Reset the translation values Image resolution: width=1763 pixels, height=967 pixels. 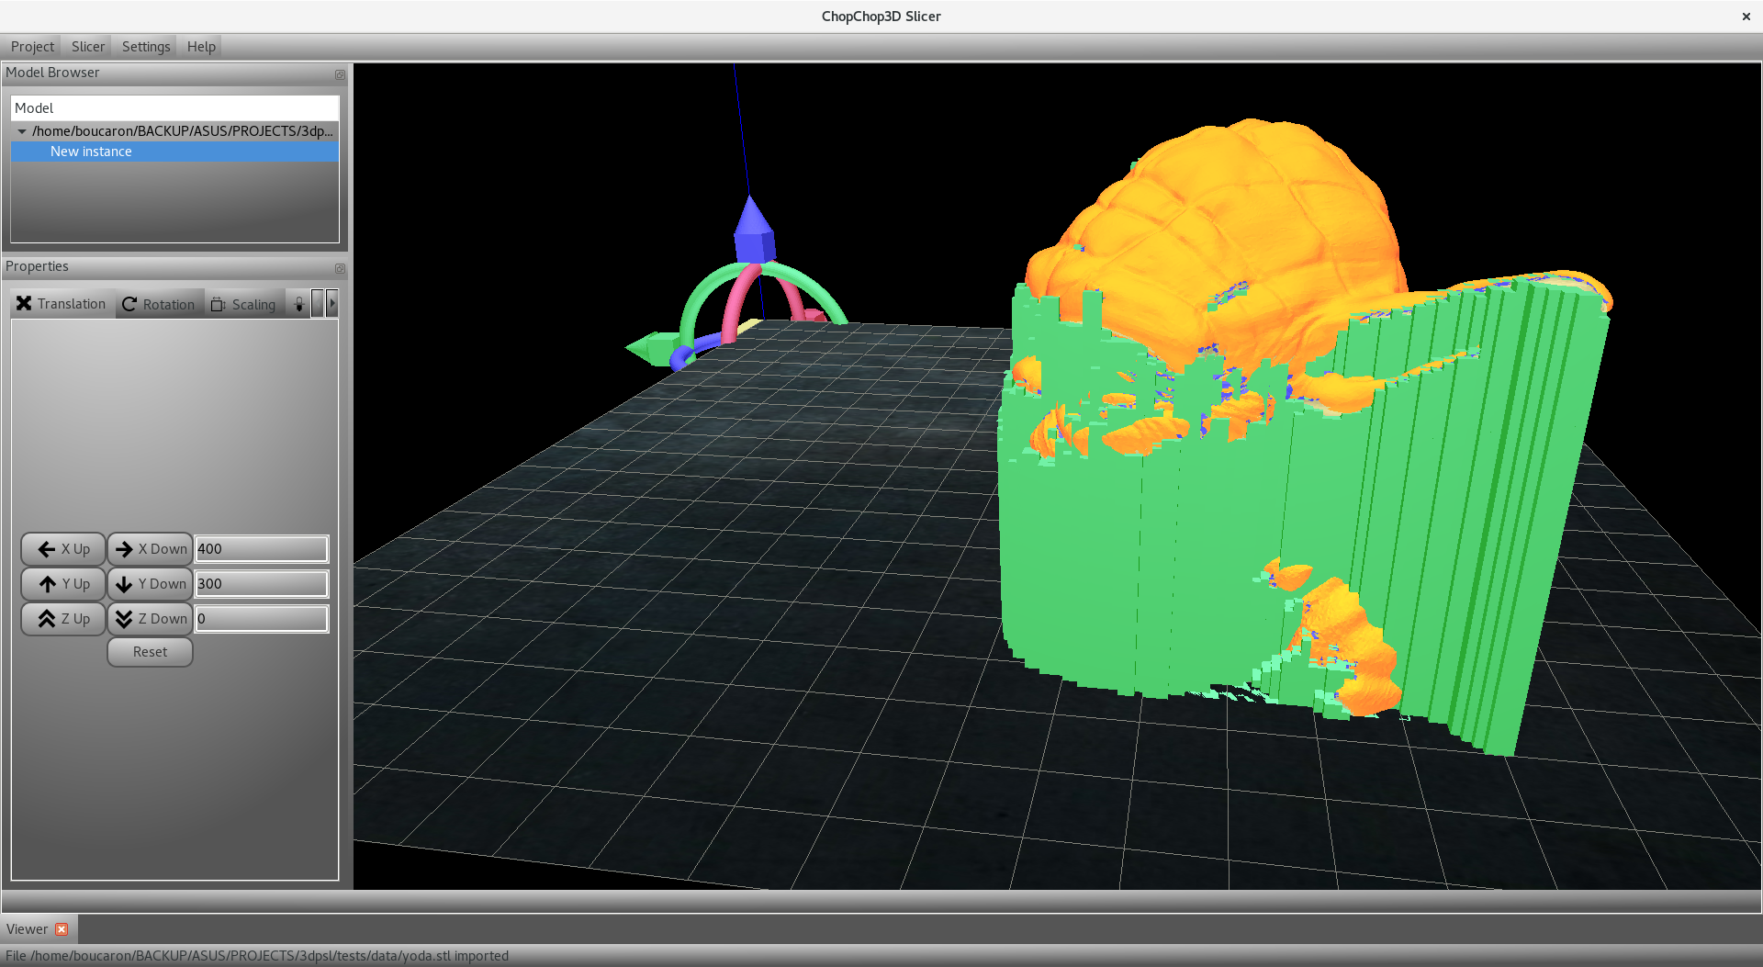point(151,652)
